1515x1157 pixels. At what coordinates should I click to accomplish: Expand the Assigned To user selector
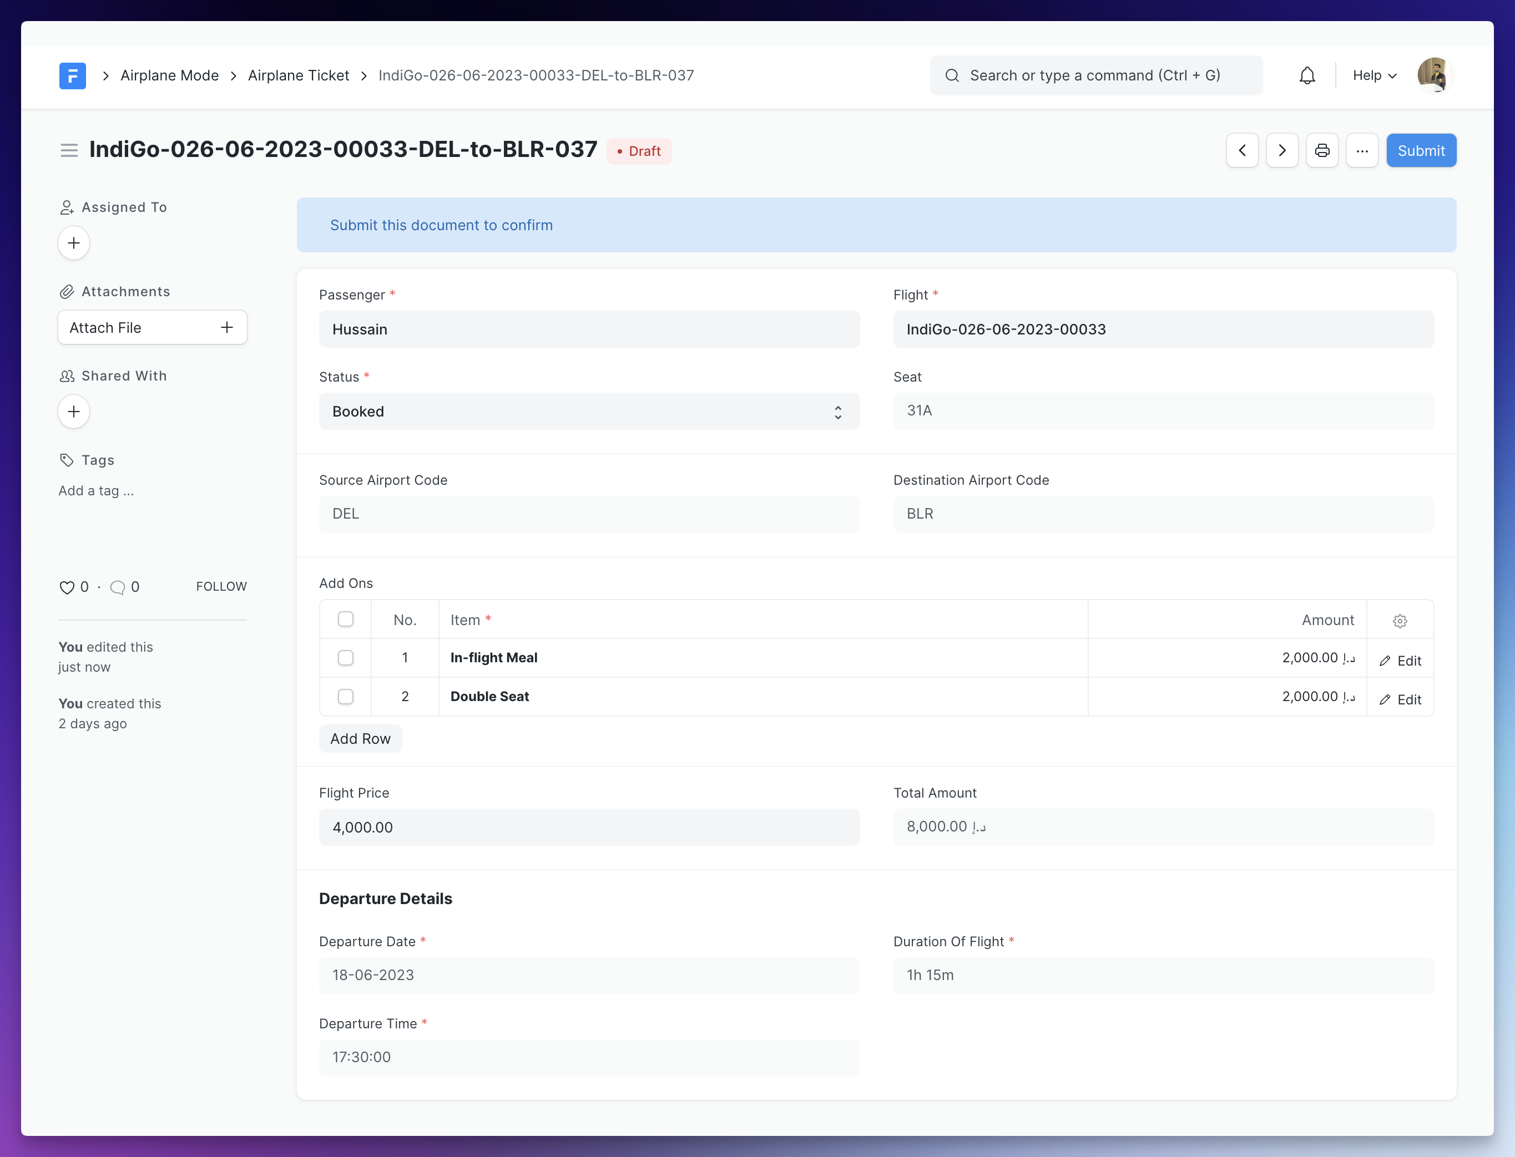coord(73,243)
